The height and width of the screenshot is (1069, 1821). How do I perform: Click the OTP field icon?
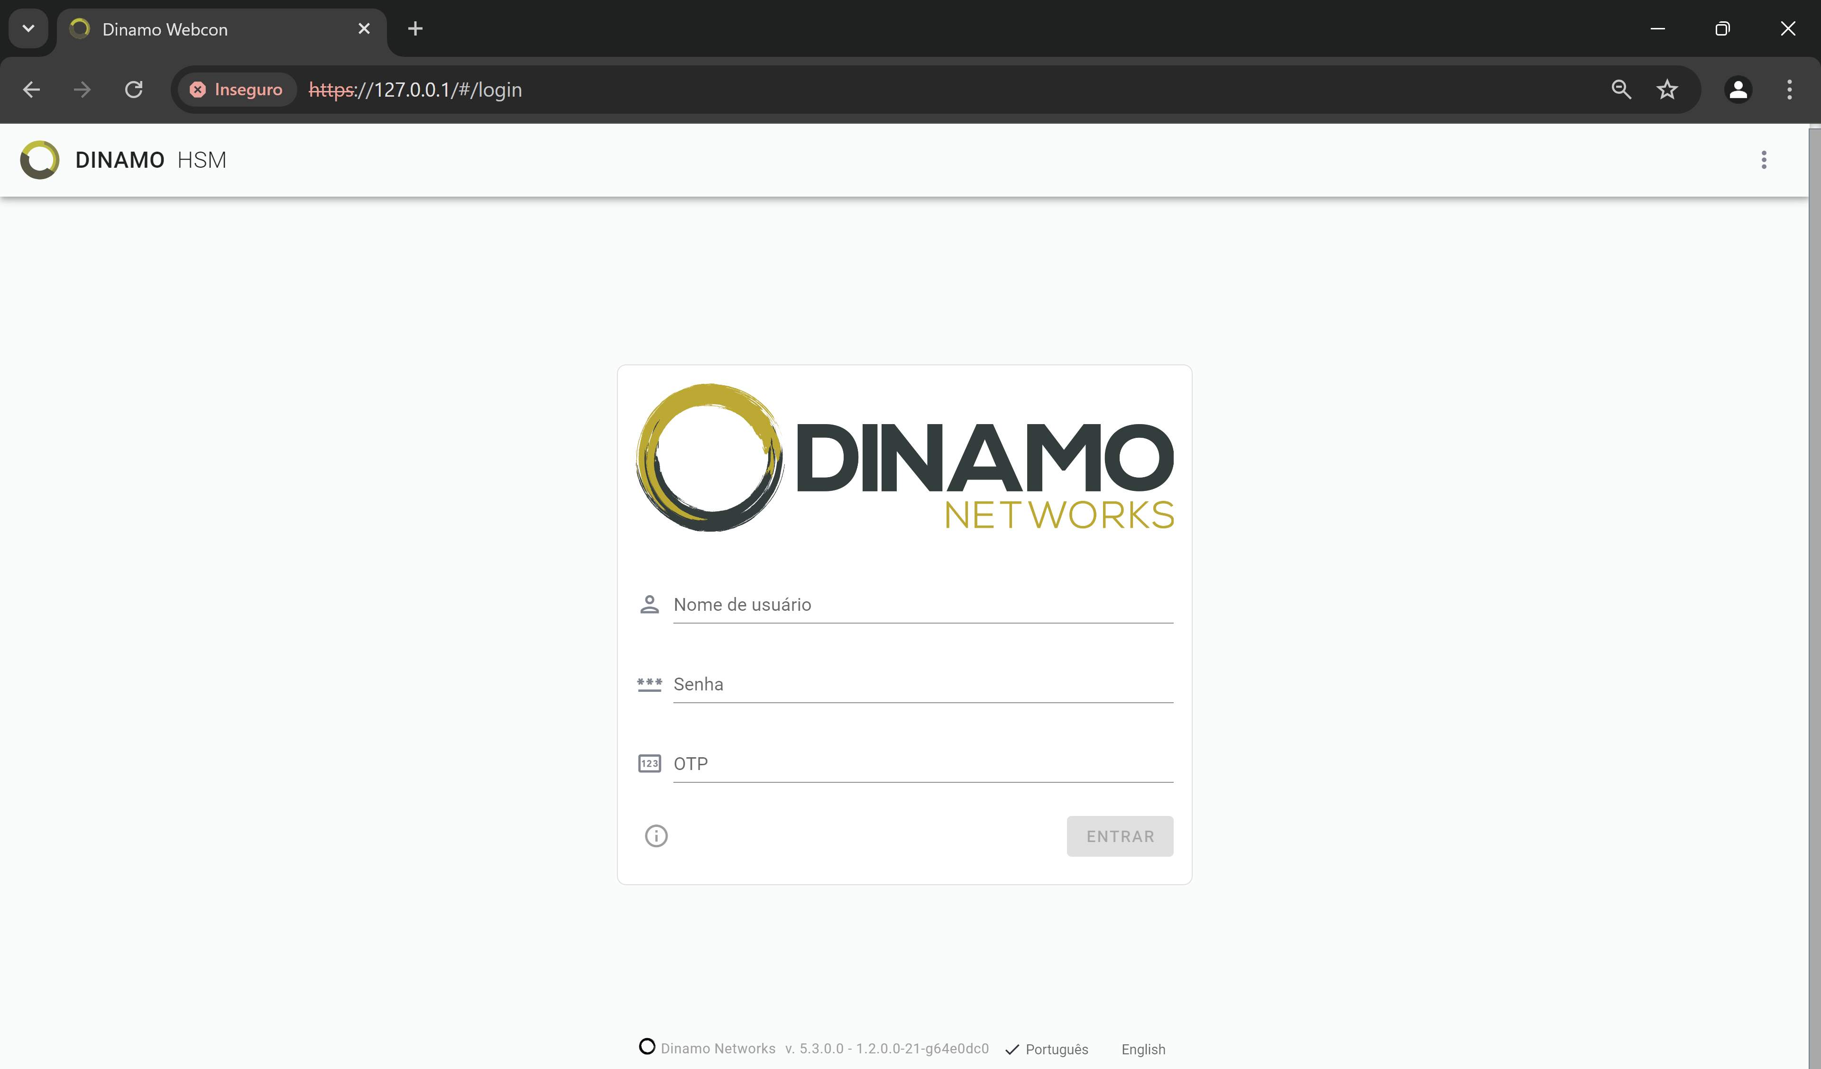(x=650, y=762)
